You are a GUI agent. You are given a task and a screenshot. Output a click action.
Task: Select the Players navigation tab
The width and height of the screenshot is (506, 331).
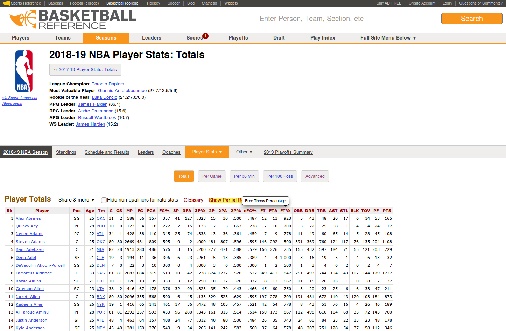click(21, 38)
